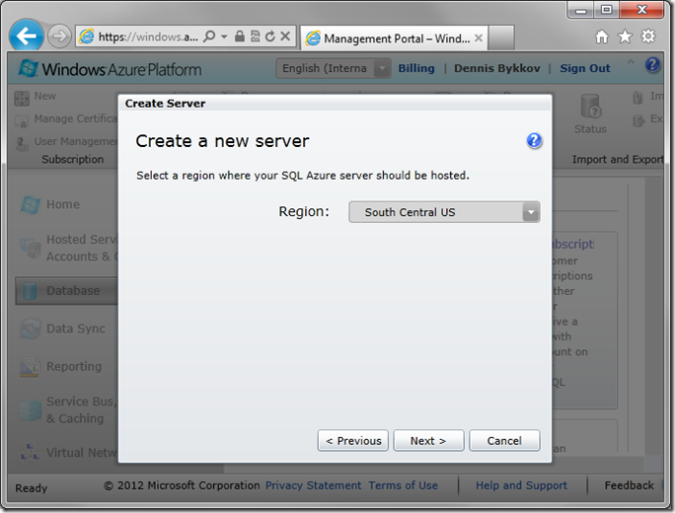Select Reporting in the left navigation
675x513 pixels.
[74, 367]
